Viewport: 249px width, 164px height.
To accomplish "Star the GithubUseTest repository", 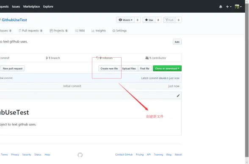I will point(149,20).
